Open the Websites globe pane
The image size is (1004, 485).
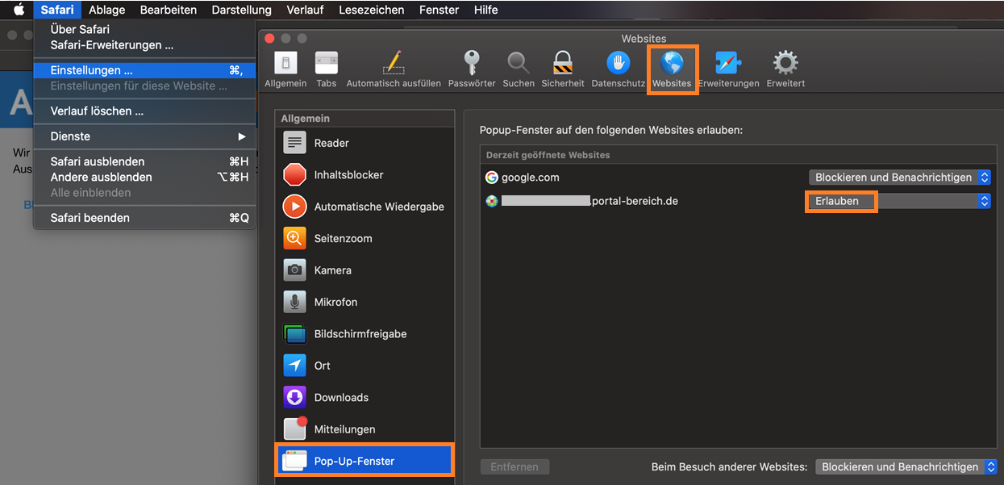pos(672,69)
